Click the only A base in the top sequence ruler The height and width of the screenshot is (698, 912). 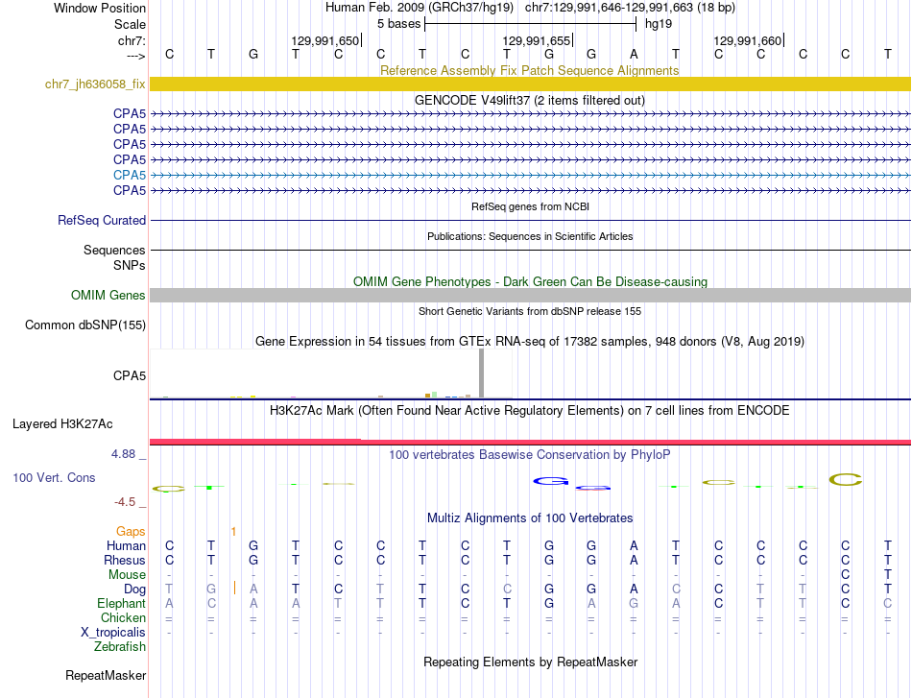click(634, 54)
